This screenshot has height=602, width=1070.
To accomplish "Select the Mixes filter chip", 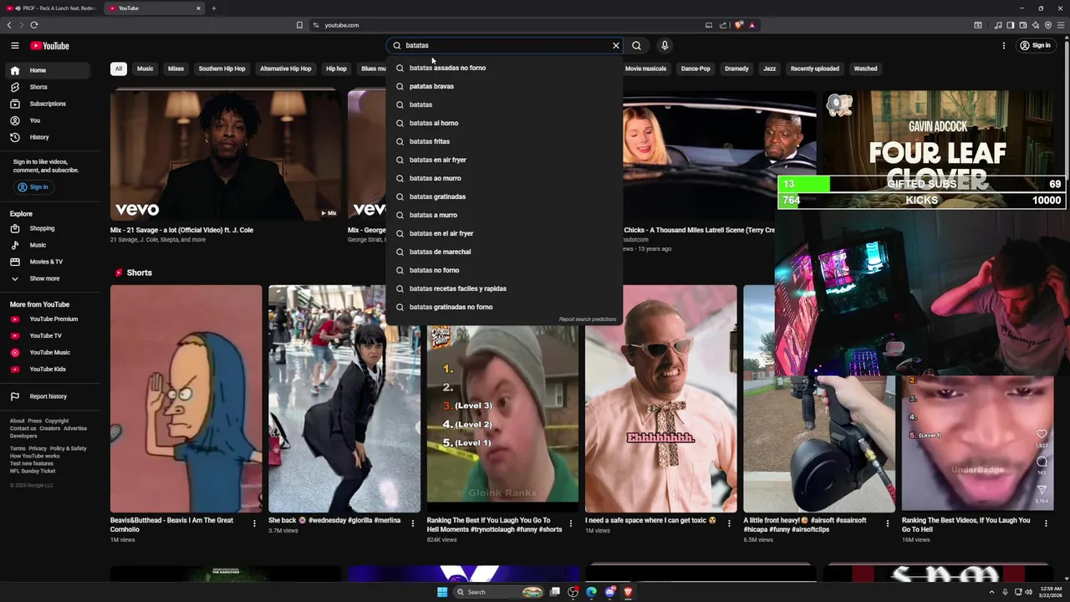I will pos(176,69).
